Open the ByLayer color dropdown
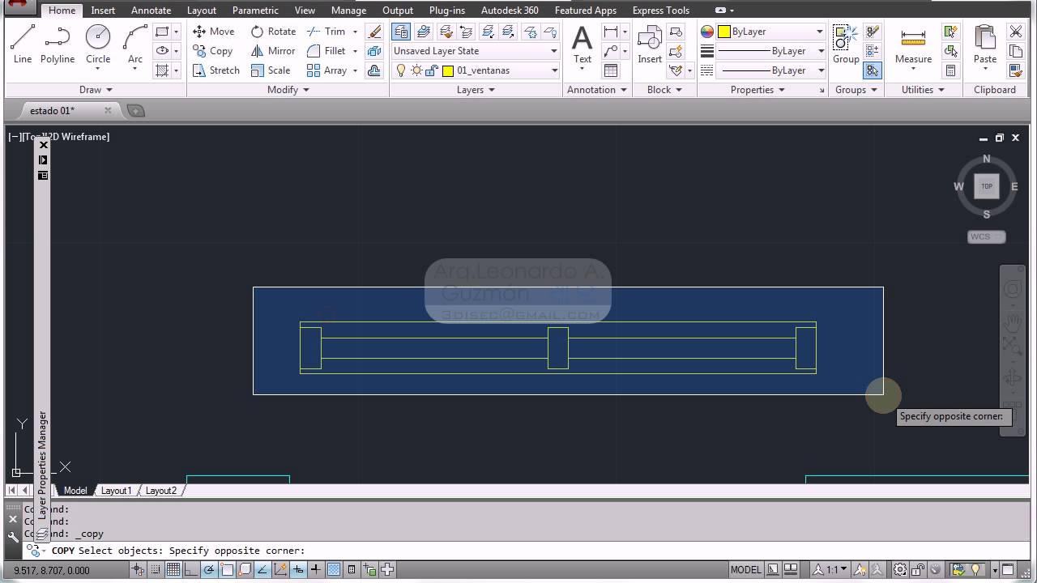The height and width of the screenshot is (583, 1037). click(x=770, y=32)
